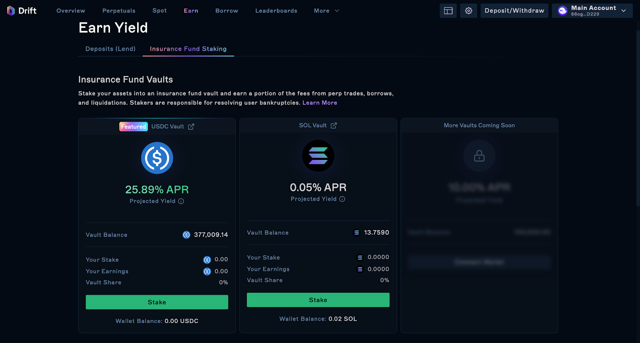The width and height of the screenshot is (640, 343).
Task: Open SOL Vault external link icon
Action: (x=334, y=126)
